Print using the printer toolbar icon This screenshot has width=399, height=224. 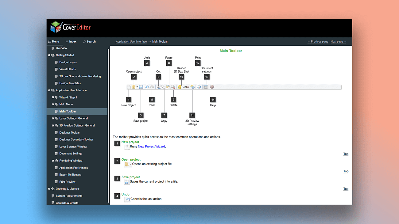tap(199, 87)
